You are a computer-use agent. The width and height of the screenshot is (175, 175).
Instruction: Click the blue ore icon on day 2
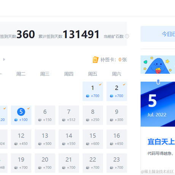pos(111,96)
